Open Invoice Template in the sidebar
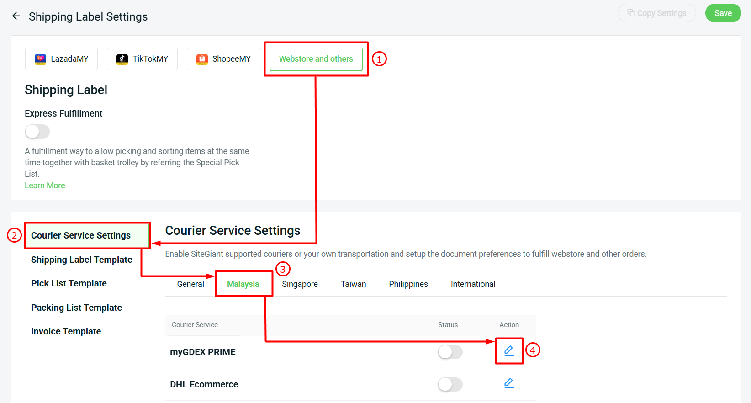Viewport: 751px width, 403px height. (x=66, y=331)
